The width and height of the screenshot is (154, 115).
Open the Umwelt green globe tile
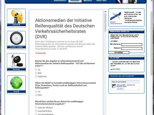pyautogui.click(x=16, y=85)
